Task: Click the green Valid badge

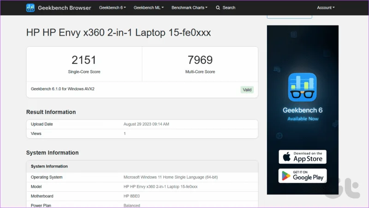Action: click(247, 90)
